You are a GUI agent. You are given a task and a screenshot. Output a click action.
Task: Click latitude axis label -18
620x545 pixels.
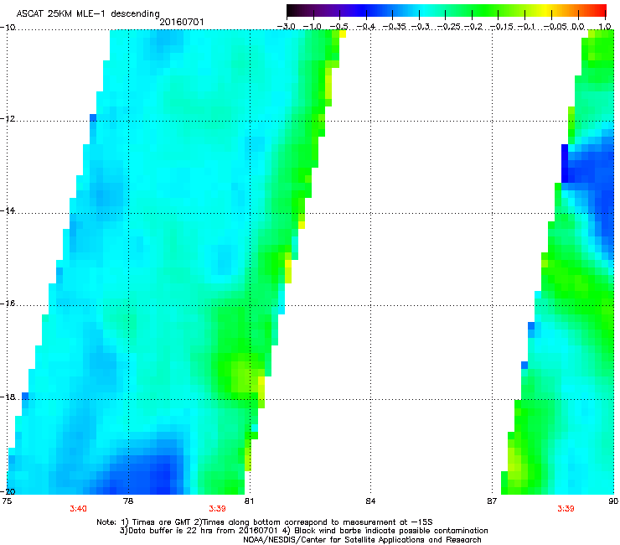[x=8, y=397]
